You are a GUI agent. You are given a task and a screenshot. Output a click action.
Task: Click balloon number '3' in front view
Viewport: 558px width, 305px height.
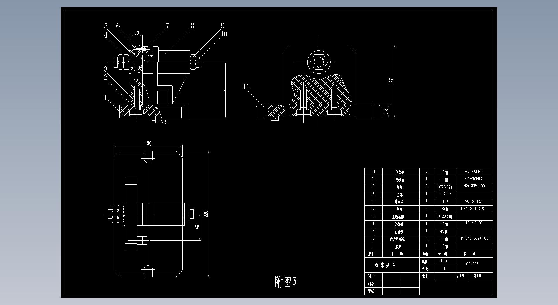tap(106, 69)
